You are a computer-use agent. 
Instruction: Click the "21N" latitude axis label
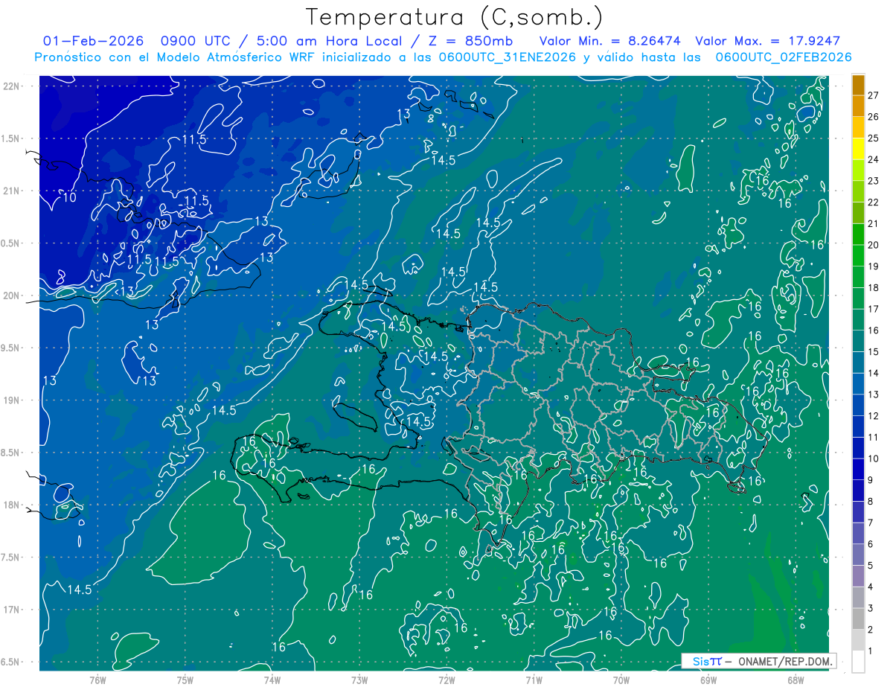point(13,191)
